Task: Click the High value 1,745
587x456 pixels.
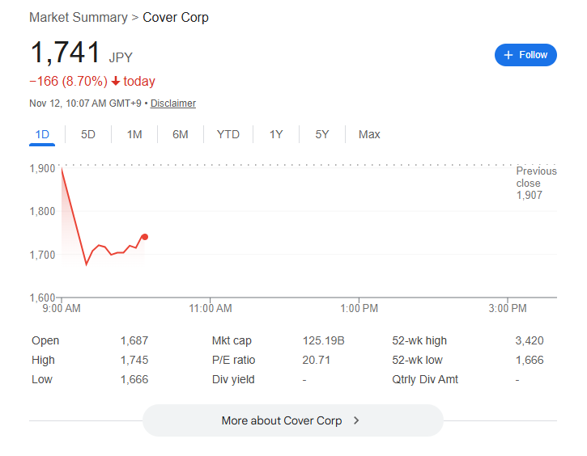Action: [134, 360]
